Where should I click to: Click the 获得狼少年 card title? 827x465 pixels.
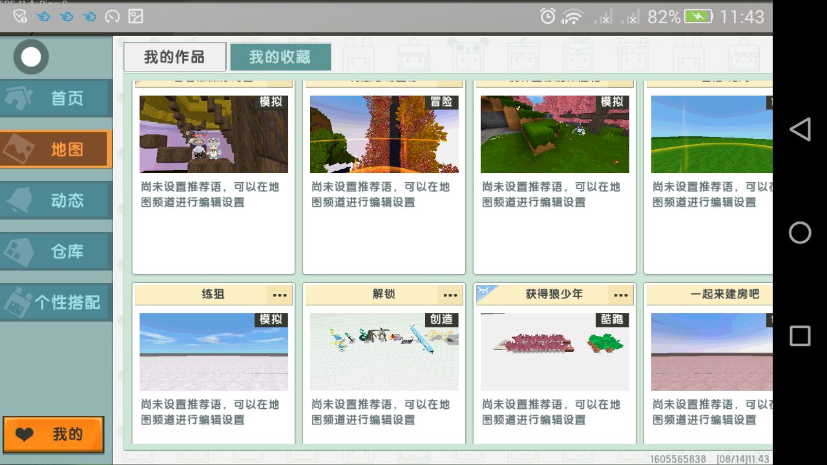(554, 294)
